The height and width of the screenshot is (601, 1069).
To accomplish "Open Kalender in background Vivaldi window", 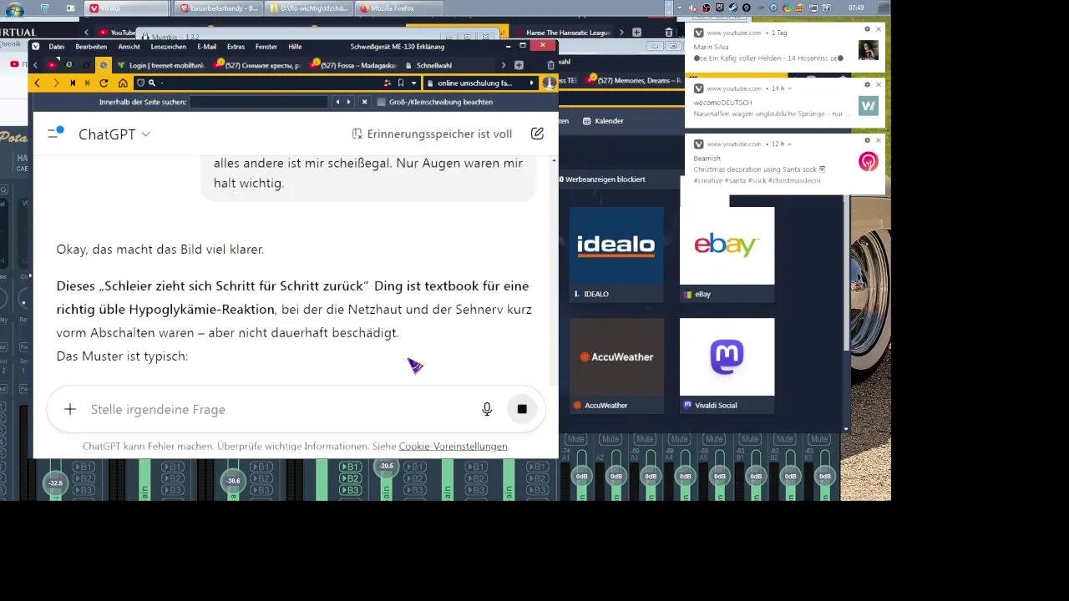I will pos(603,121).
